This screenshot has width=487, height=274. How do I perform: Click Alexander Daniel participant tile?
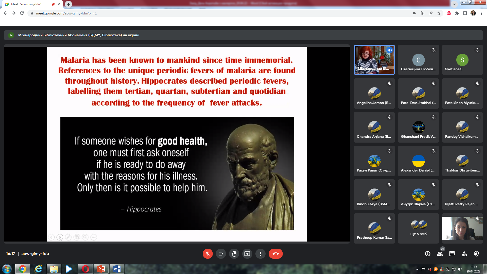pyautogui.click(x=418, y=161)
